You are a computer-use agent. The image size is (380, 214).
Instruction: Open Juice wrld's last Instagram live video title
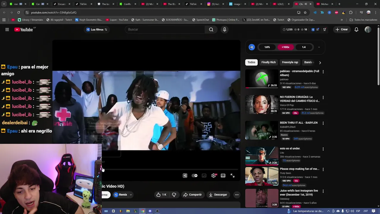pyautogui.click(x=299, y=193)
